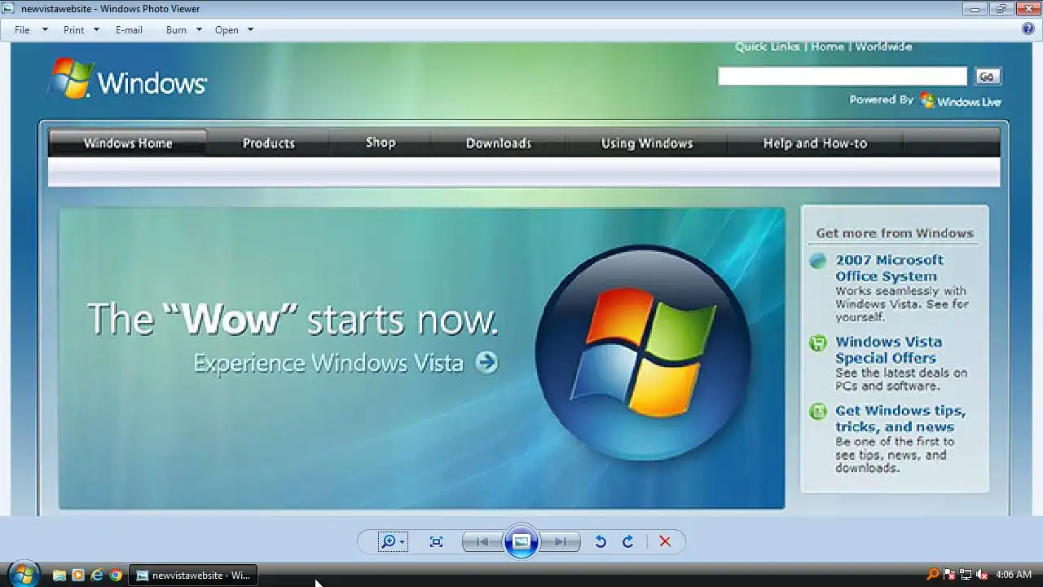
Task: Click the Experience Windows Vista text
Action: coord(328,363)
